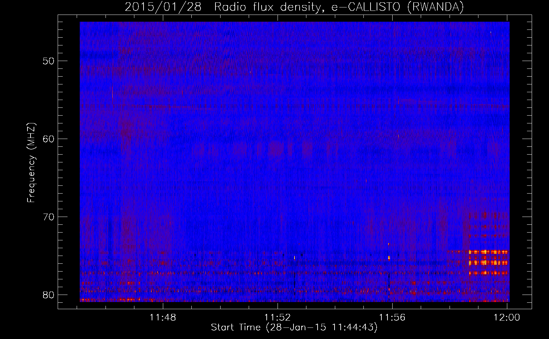Click the plot title mentioning e-CALLISTO (RWANDA)
The image size is (549, 339).
pos(294,7)
